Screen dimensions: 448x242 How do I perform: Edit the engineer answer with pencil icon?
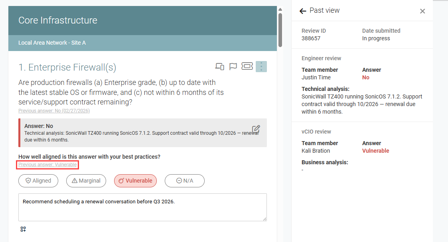[256, 129]
